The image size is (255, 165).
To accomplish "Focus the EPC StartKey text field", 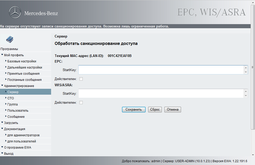I will [x=161, y=70].
